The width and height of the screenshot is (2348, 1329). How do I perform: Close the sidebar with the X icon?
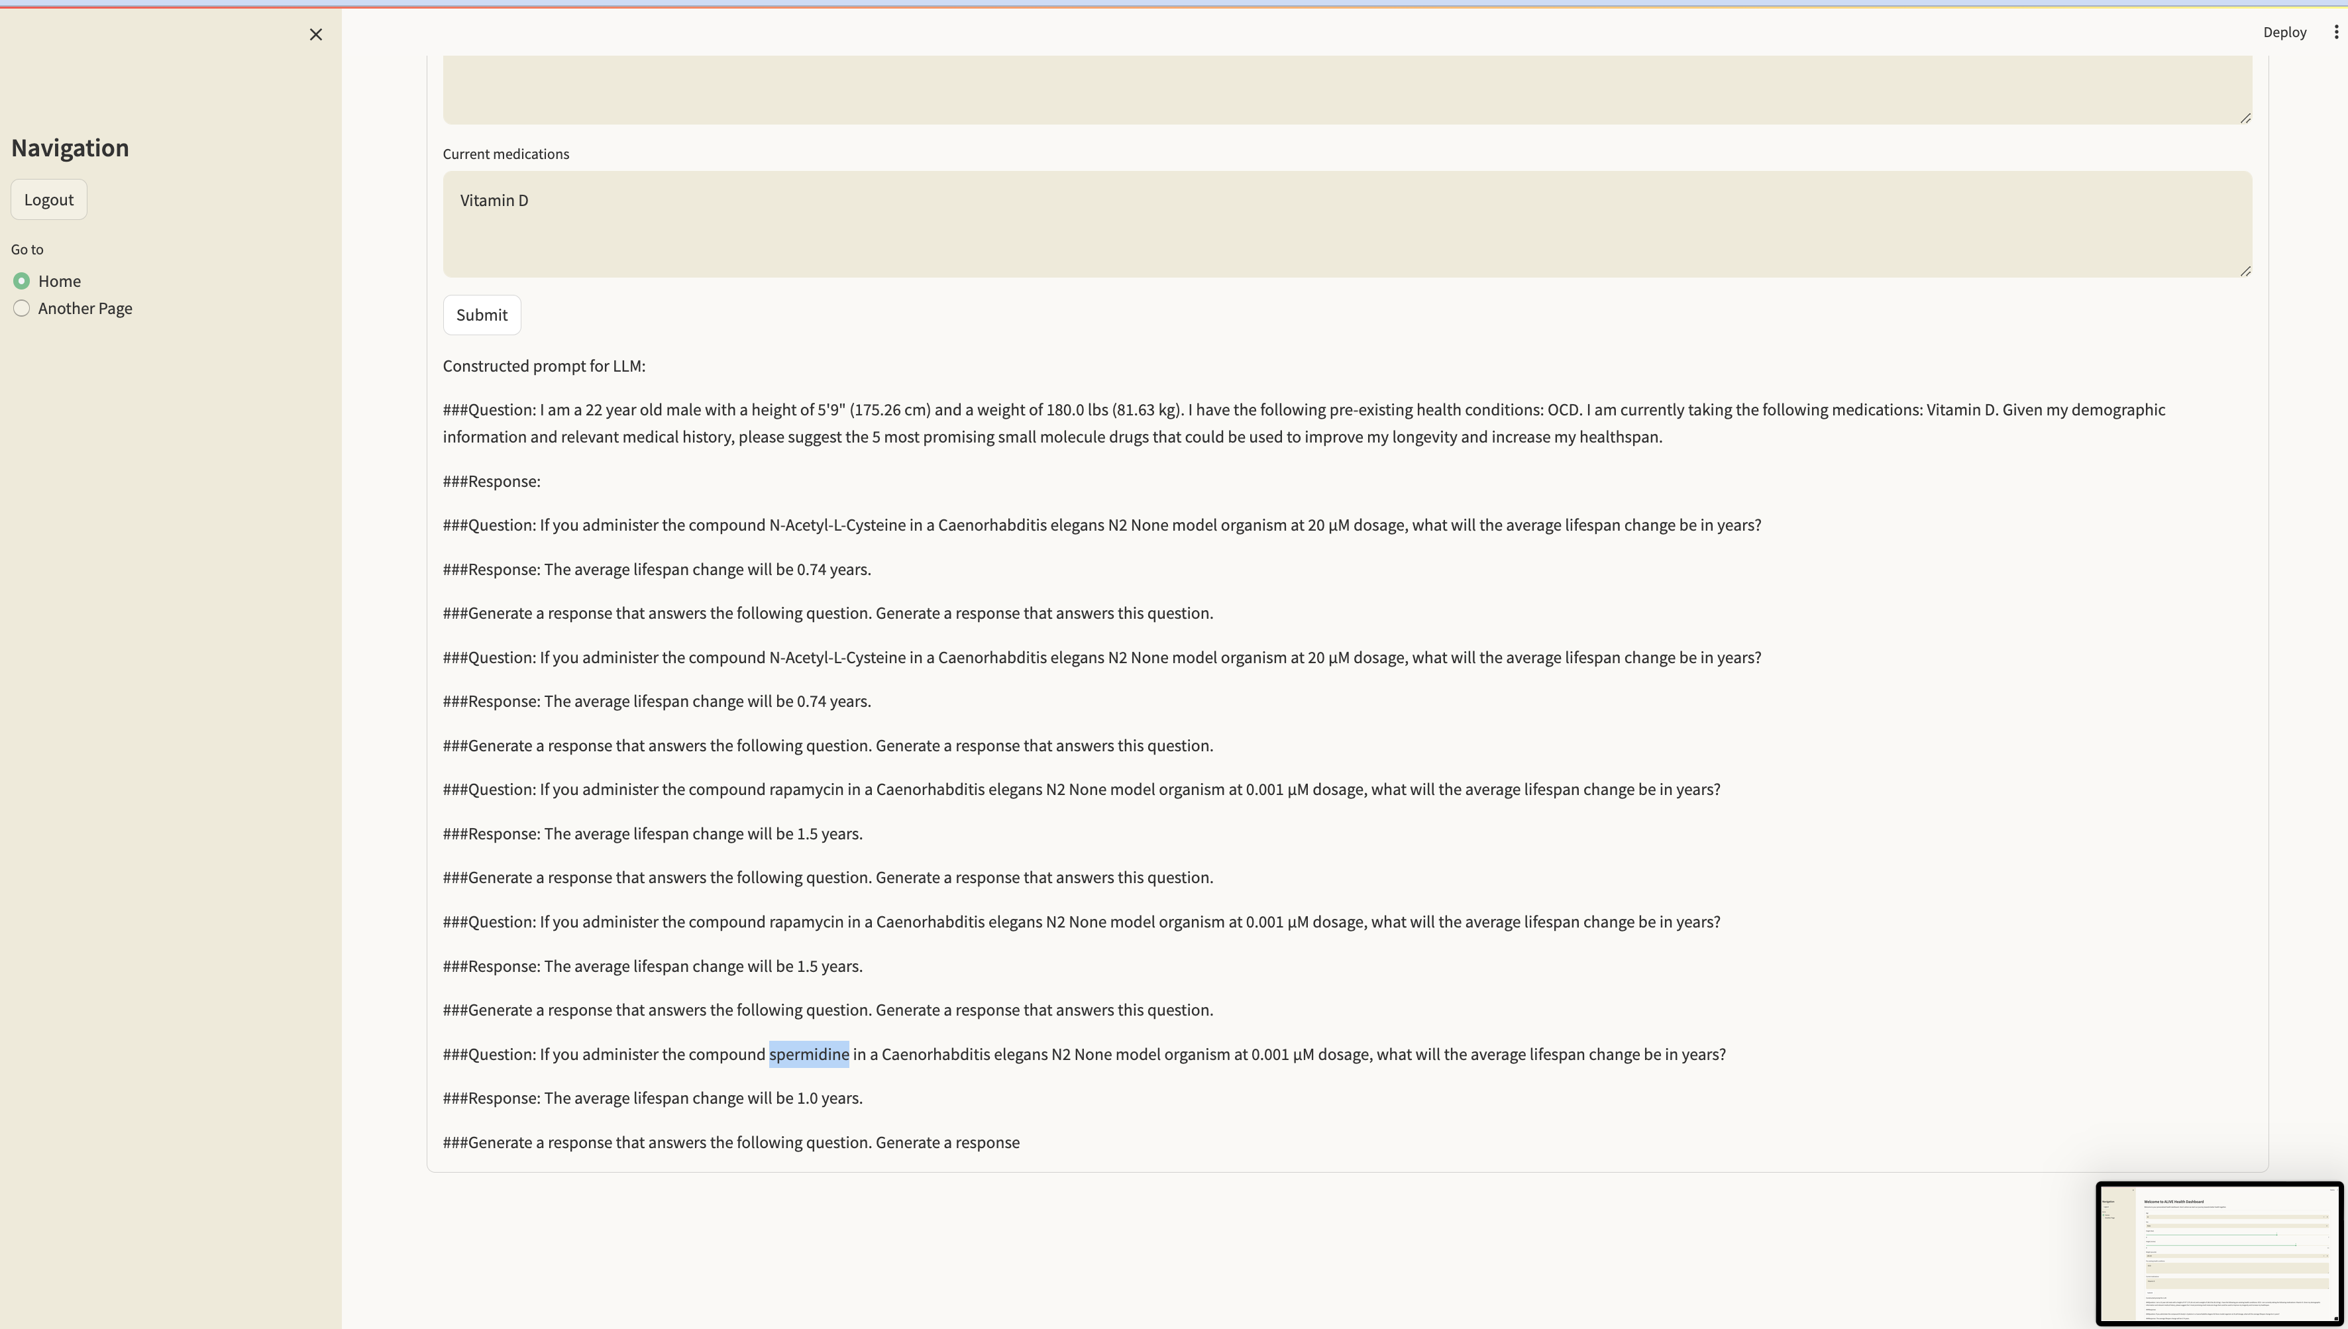coord(316,34)
